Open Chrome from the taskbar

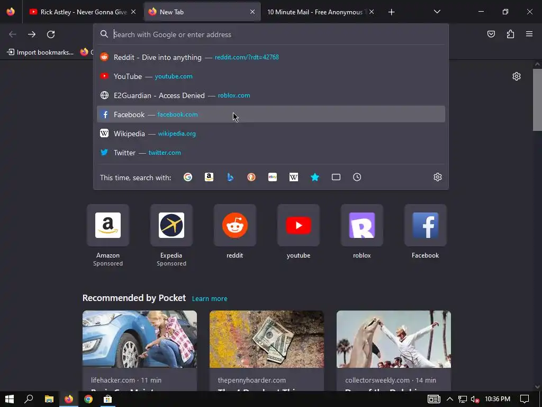(x=88, y=399)
